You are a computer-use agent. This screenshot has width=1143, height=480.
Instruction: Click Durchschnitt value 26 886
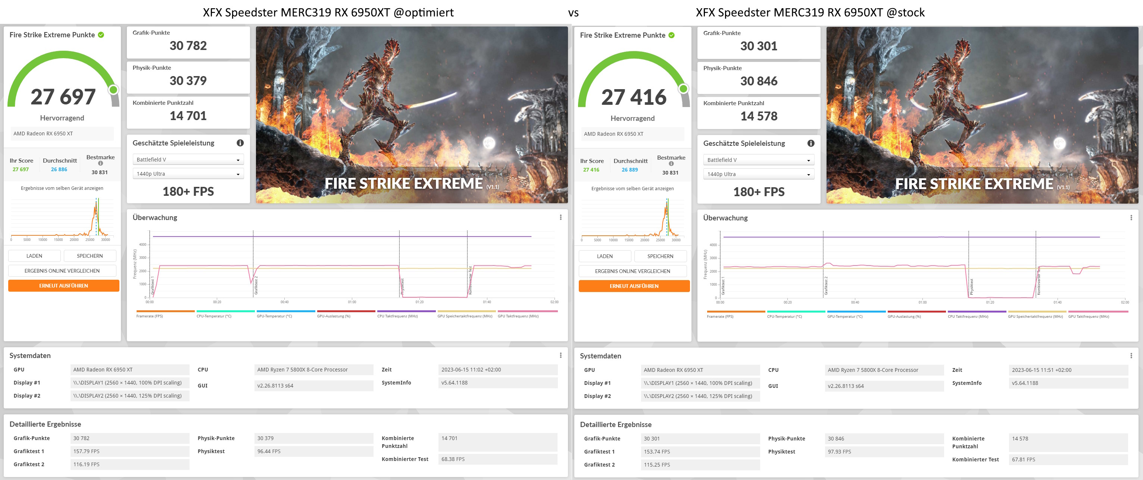coord(59,169)
